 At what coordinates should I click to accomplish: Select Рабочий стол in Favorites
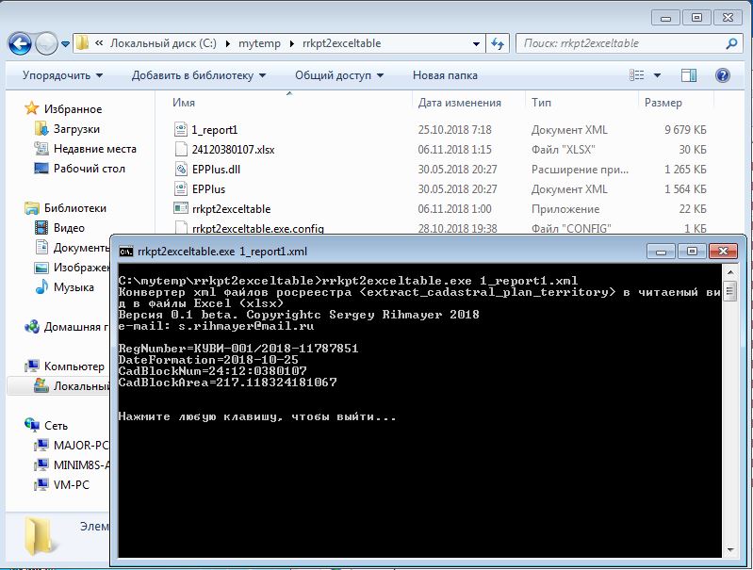pos(89,169)
